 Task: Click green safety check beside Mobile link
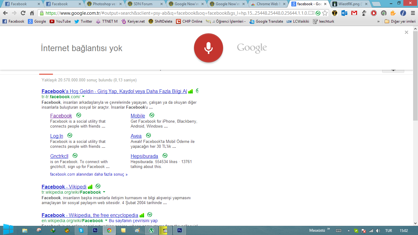tap(152, 115)
